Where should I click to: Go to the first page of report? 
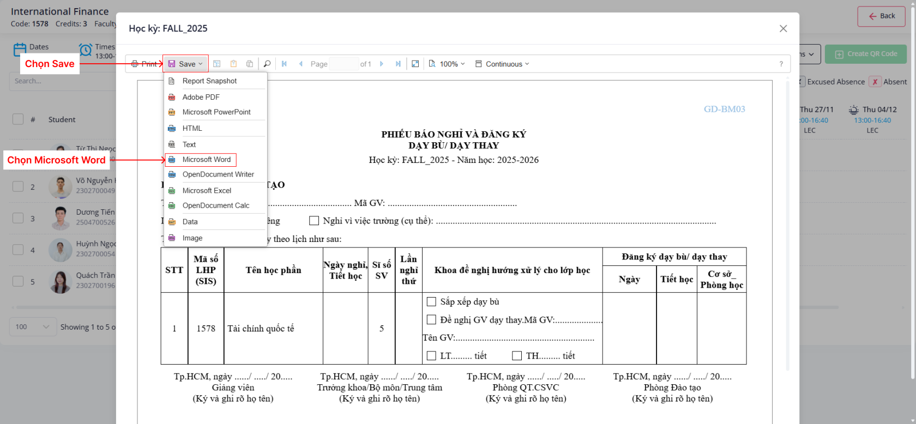pos(284,64)
